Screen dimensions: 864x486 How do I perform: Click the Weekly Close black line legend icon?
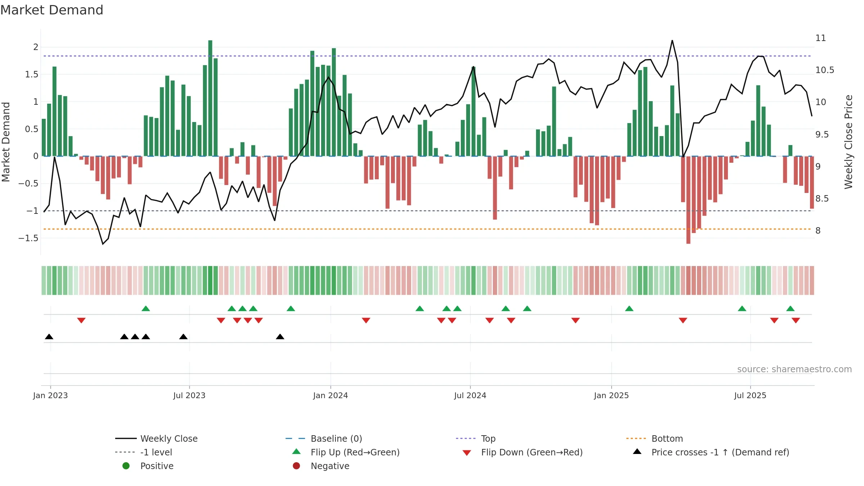[x=126, y=438]
